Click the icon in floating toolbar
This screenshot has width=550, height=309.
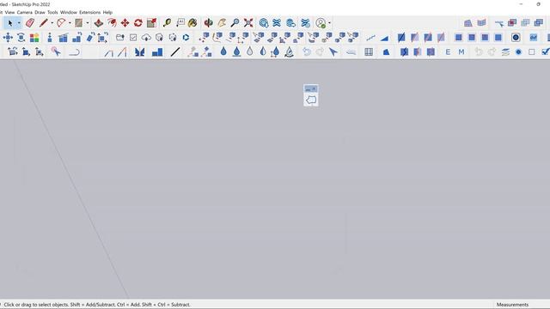[x=311, y=100]
